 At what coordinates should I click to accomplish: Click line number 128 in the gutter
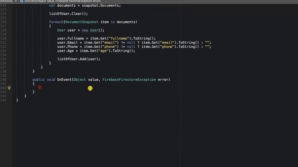(x=3, y=30)
